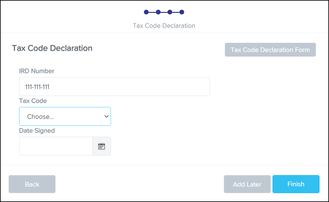Click the Date Signed field label
Screen dimensions: 329x202
click(x=37, y=131)
